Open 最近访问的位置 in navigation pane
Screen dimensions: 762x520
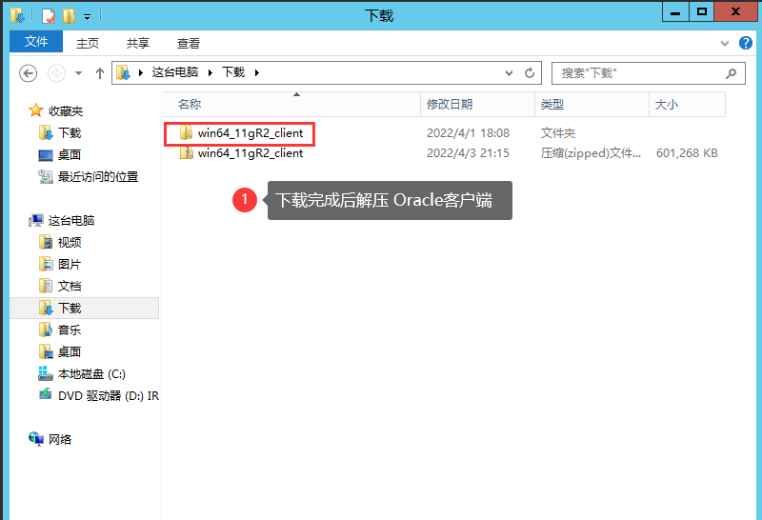(98, 176)
